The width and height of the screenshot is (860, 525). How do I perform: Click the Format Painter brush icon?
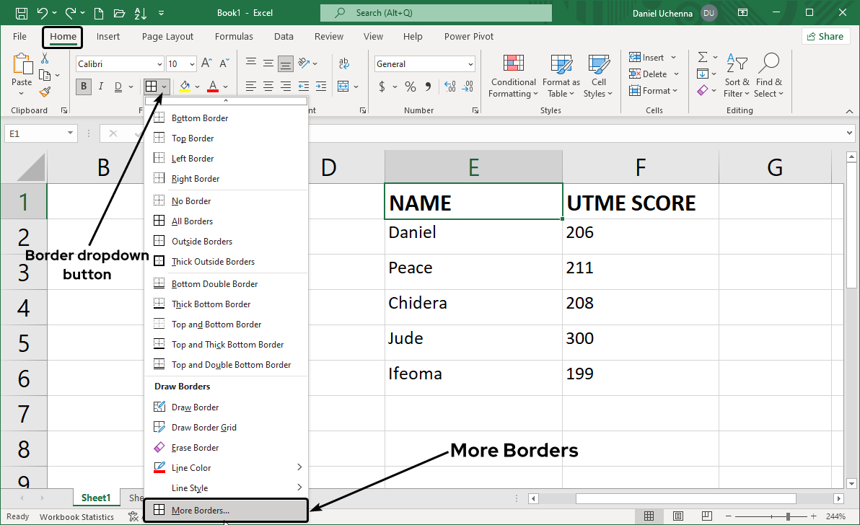(45, 92)
